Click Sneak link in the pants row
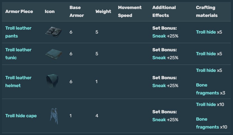Screen dimensions: 233x135 click(x=159, y=36)
